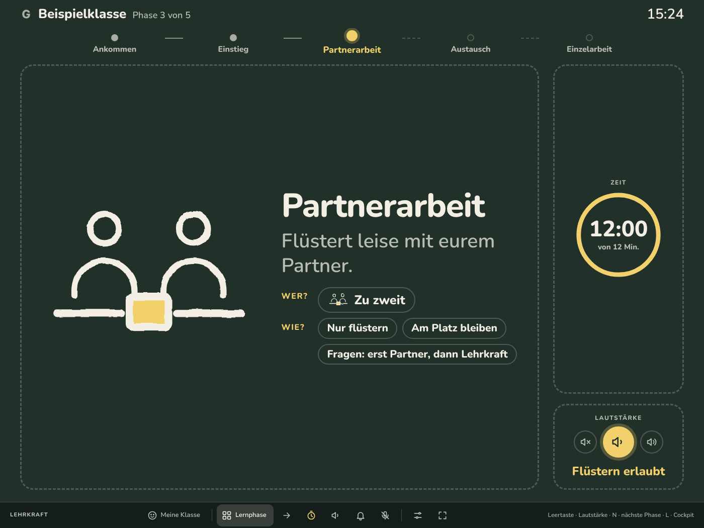Advance to next phase with arrow icon
Image resolution: width=704 pixels, height=528 pixels.
[287, 515]
